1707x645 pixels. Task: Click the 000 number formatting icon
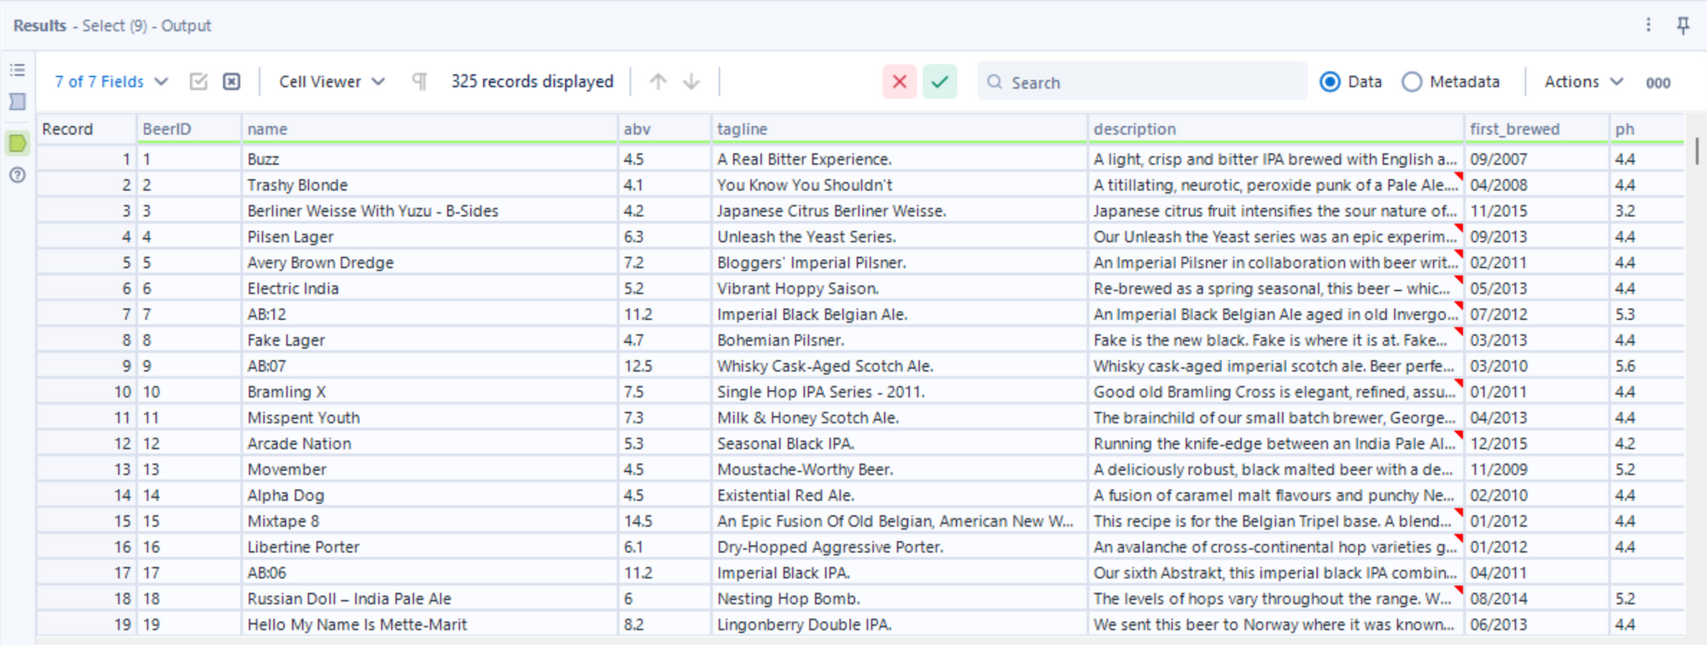tap(1657, 83)
